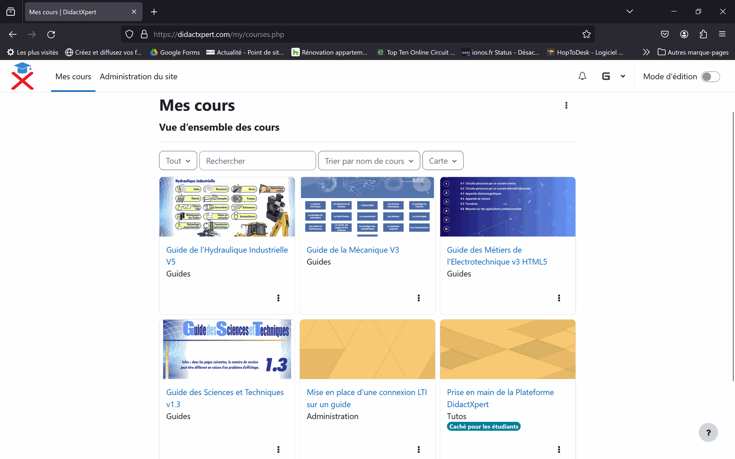Expand the user account menu arrow
This screenshot has width=735, height=459.
click(623, 76)
